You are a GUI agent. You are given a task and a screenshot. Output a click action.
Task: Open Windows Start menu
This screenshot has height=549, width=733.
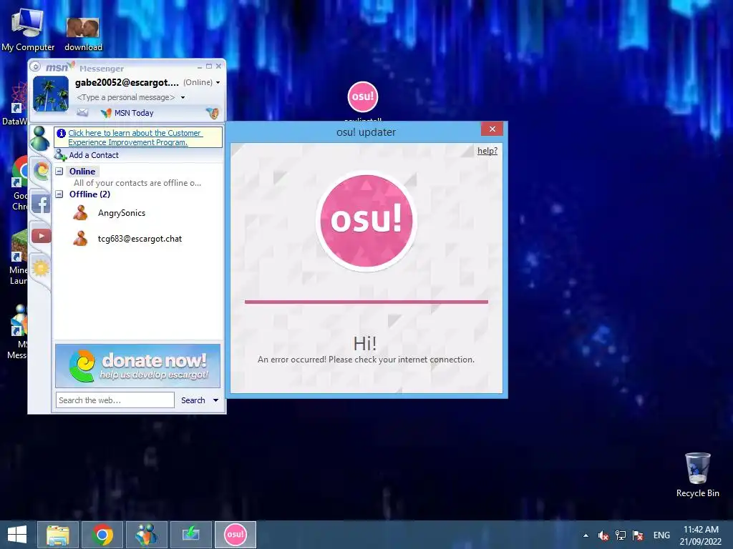[17, 535]
